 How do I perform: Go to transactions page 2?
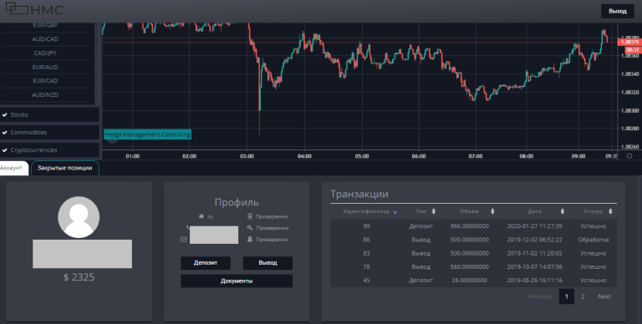click(583, 296)
